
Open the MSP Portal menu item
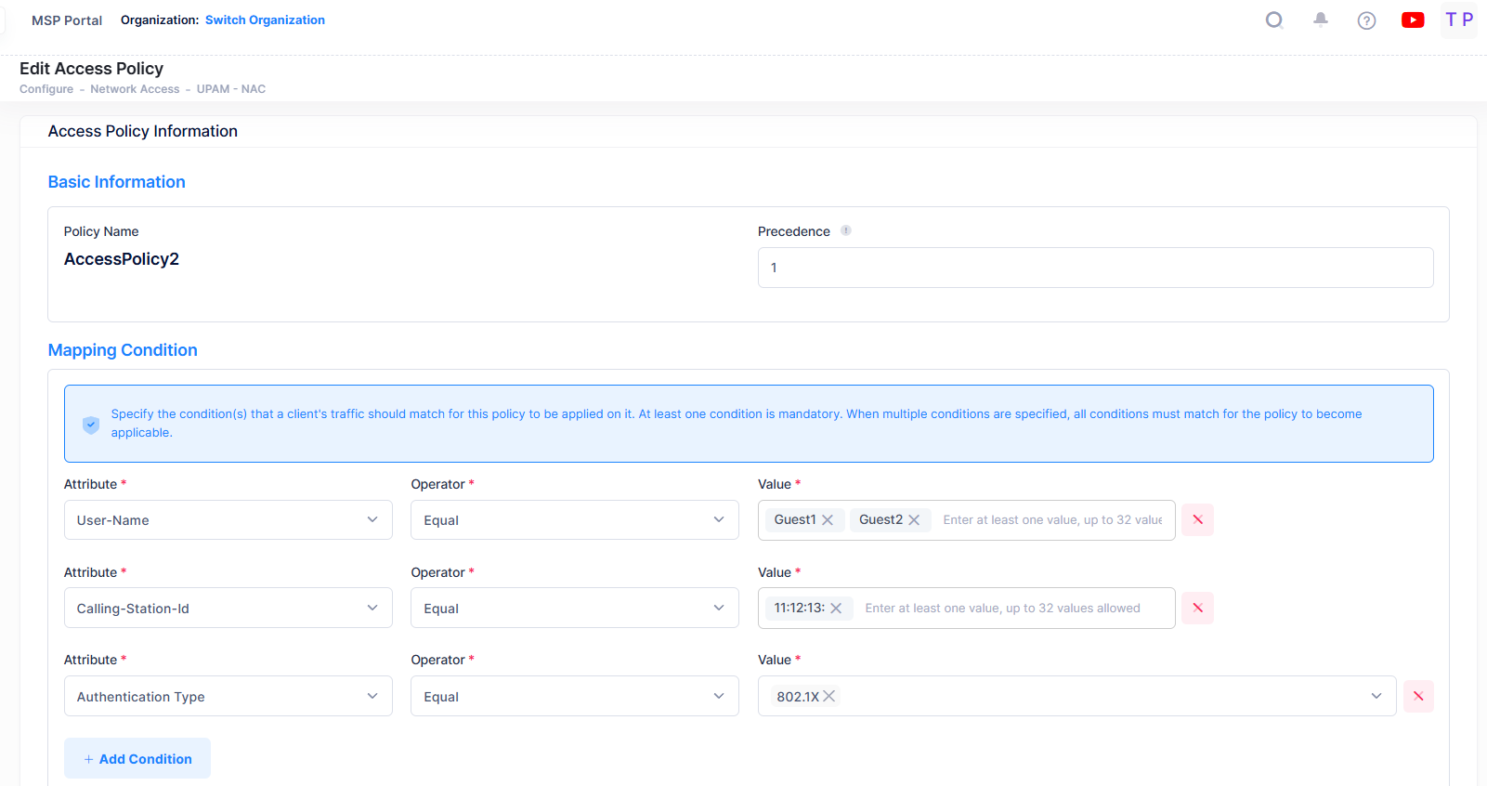pos(67,20)
